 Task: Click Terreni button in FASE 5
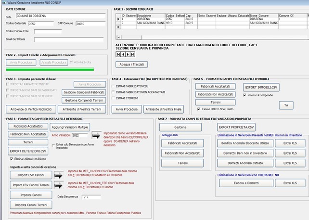tap(216, 103)
